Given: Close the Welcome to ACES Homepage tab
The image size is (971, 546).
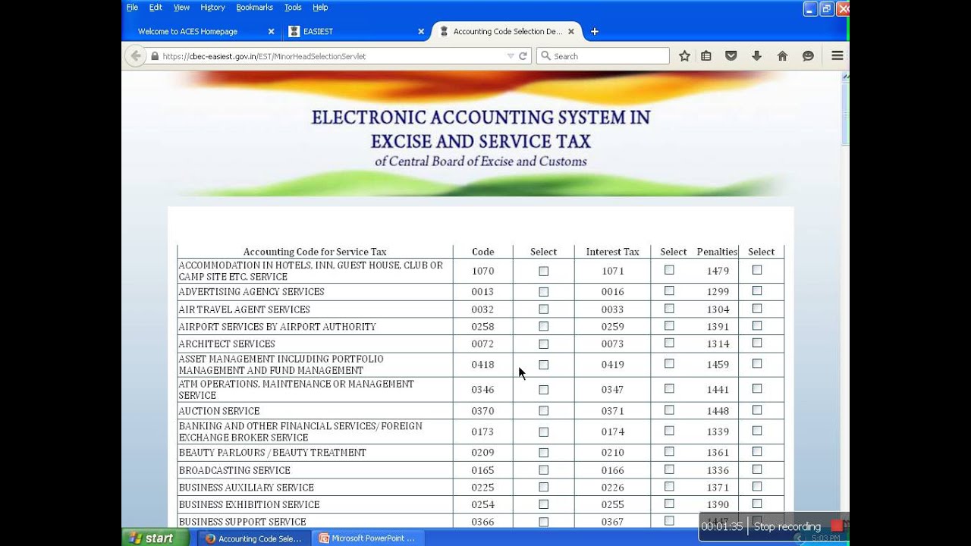Looking at the screenshot, I should [272, 32].
